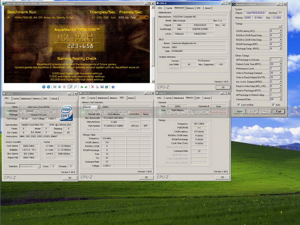The image size is (300, 225).
Task: Open Memory tab in Intel Core 2 Duo CPU-Z window
Action: click(37, 99)
